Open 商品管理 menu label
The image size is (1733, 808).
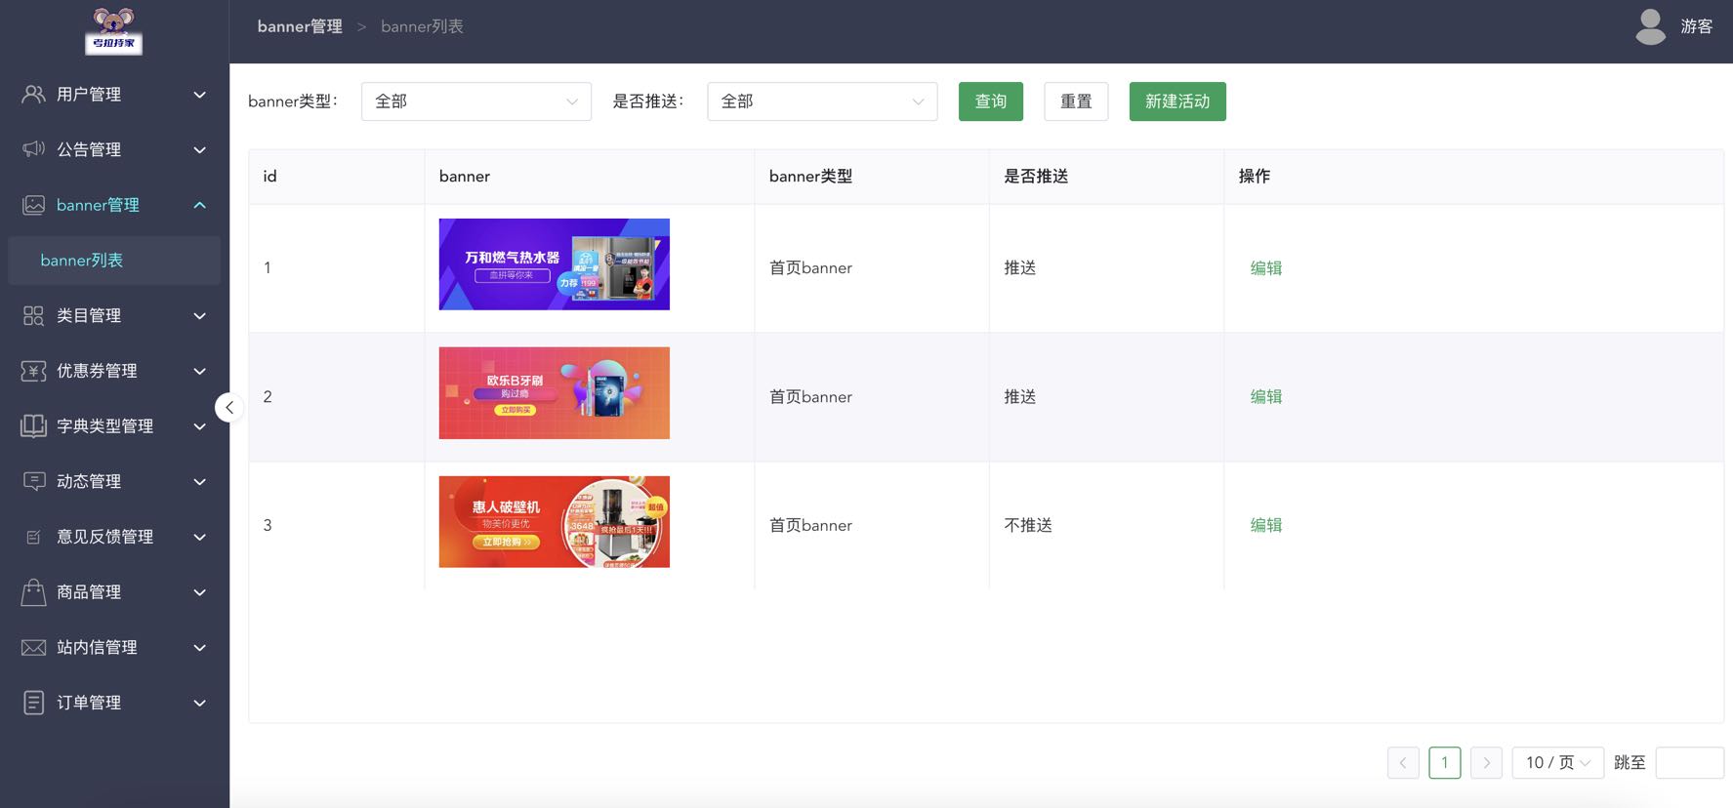point(89,592)
